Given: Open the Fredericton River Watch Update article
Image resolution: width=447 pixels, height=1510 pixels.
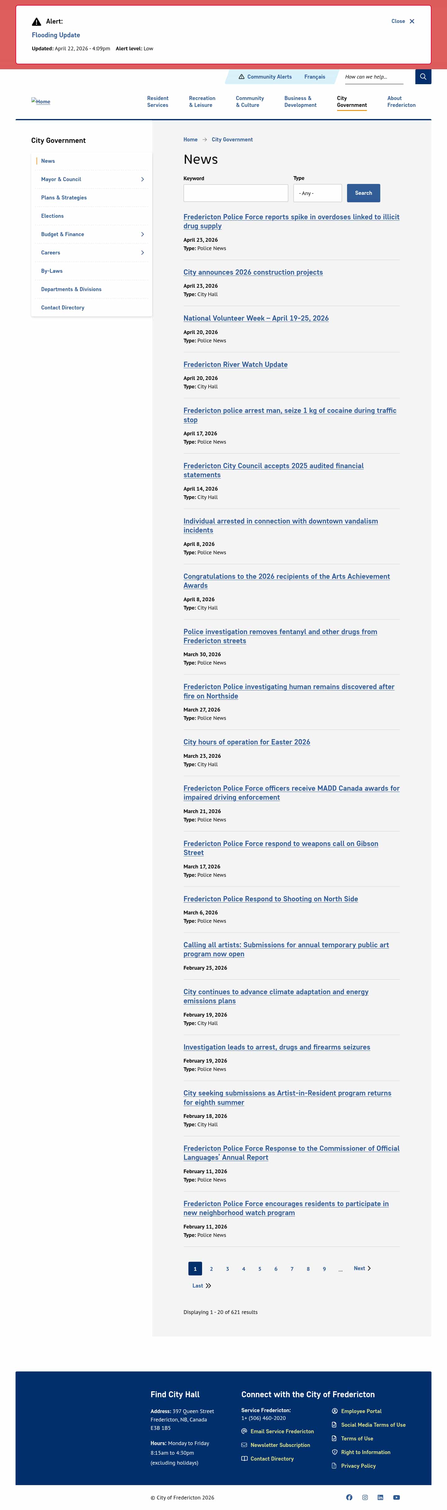Looking at the screenshot, I should tap(236, 364).
